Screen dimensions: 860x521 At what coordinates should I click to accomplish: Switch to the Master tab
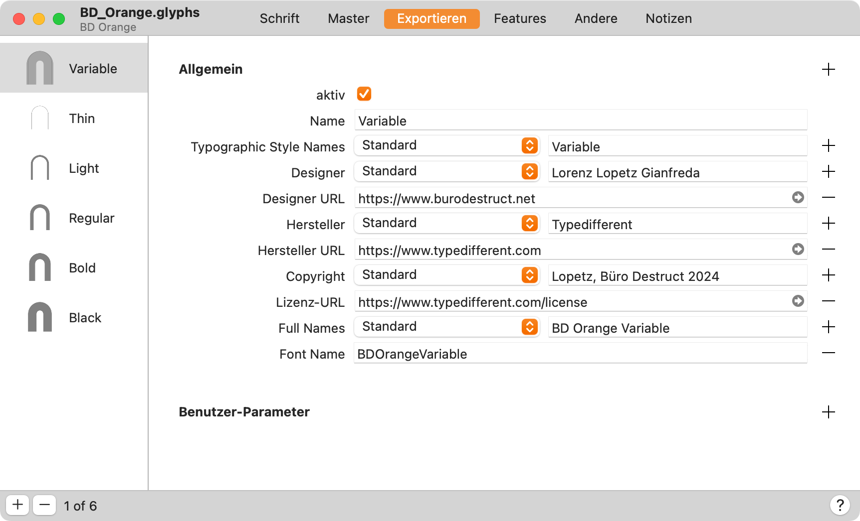348,18
